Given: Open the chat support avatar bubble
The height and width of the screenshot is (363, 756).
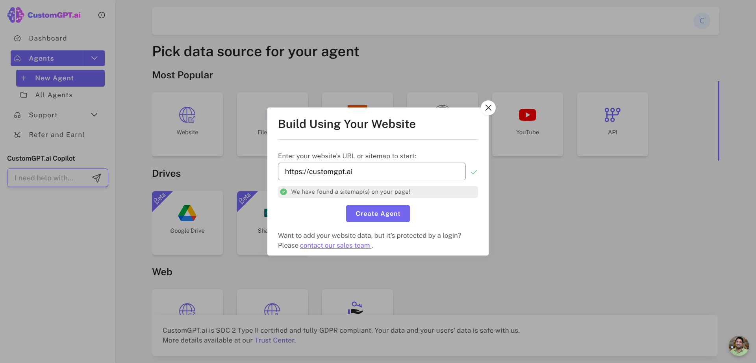Looking at the screenshot, I should pos(739,346).
